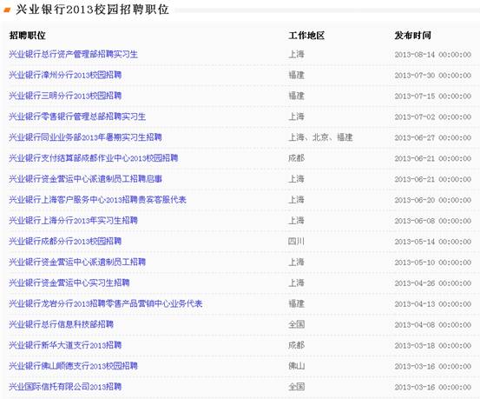480x399 pixels.
Task: Open 兴业银行资金营运中心派遣制员工招聘启事 link
Action: click(85, 179)
